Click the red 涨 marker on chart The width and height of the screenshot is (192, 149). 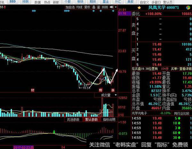pyautogui.click(x=112, y=90)
